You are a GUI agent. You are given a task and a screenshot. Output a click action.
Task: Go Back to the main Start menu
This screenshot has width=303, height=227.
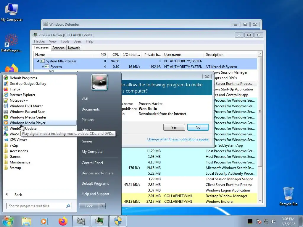[x=18, y=194]
